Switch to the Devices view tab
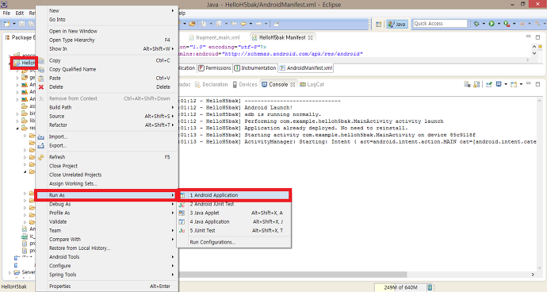The width and height of the screenshot is (547, 292). tap(245, 85)
